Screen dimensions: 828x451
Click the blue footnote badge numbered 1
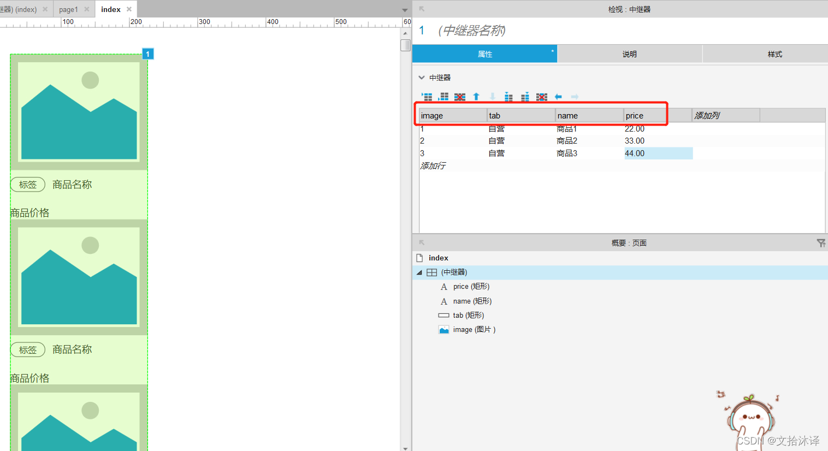coord(147,54)
